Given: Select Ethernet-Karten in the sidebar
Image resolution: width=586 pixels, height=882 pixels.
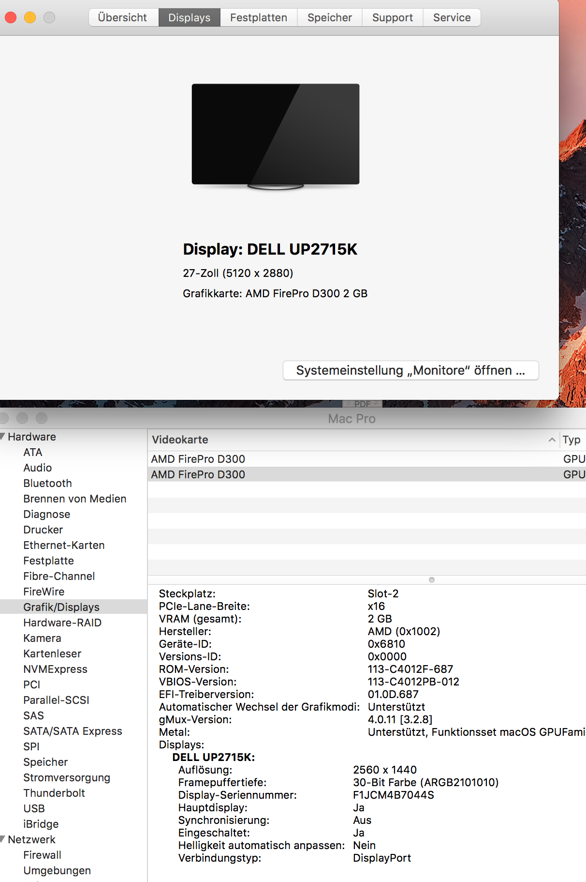Looking at the screenshot, I should click(64, 545).
